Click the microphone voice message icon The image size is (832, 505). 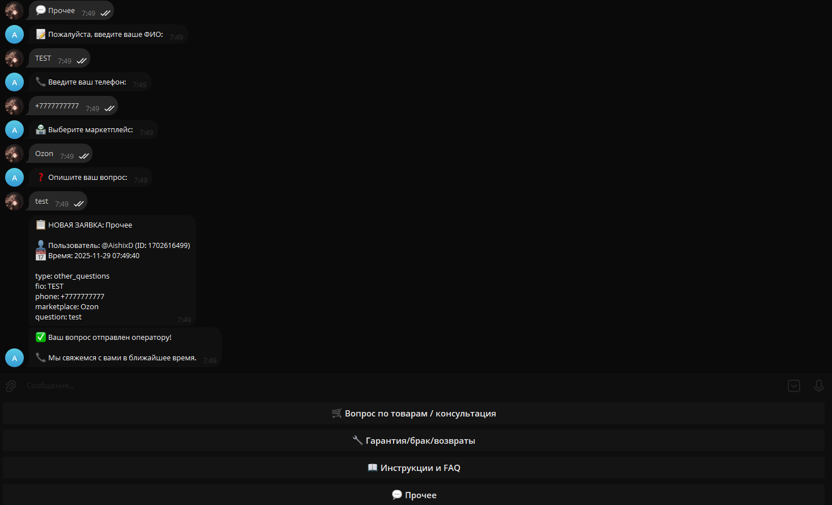pos(818,386)
